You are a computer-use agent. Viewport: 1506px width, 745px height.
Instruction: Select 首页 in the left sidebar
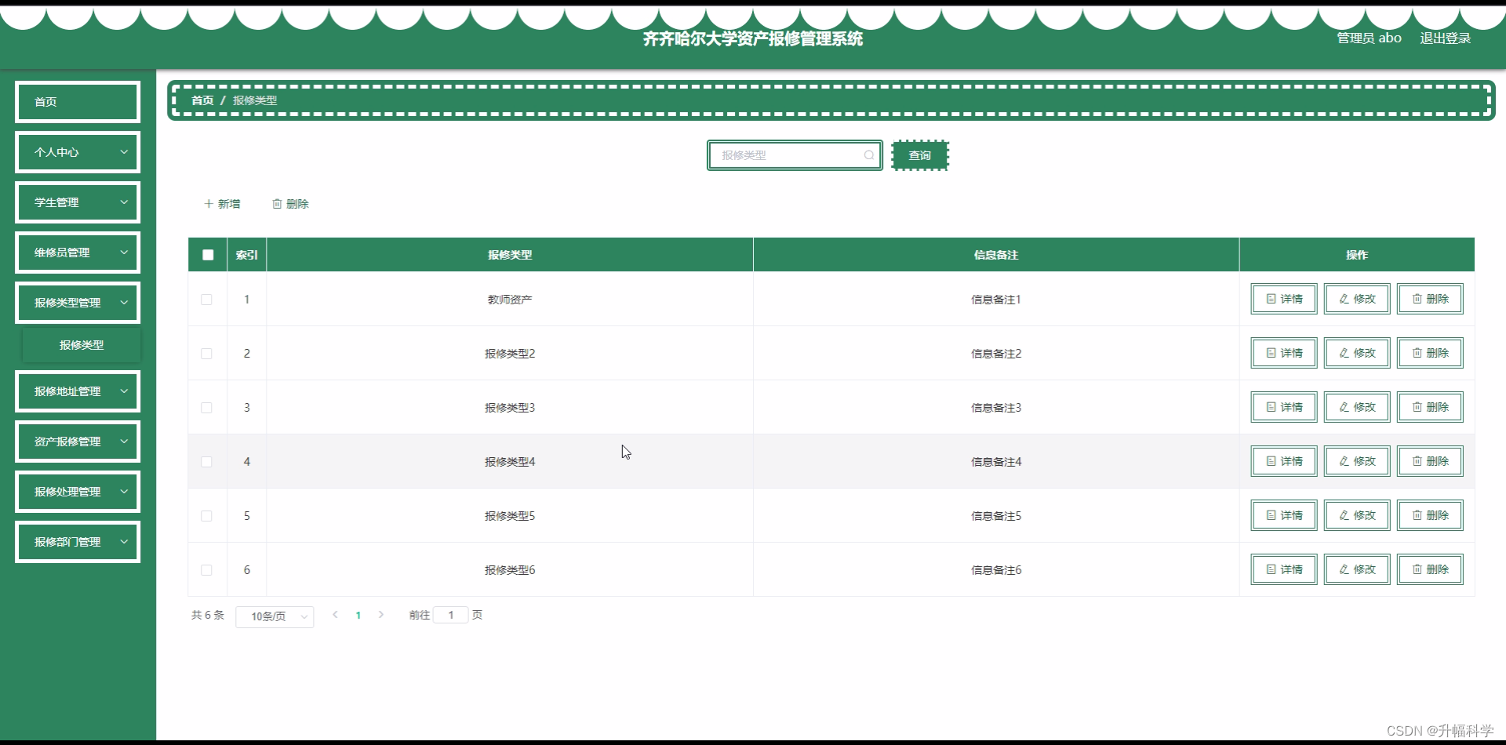pyautogui.click(x=77, y=101)
